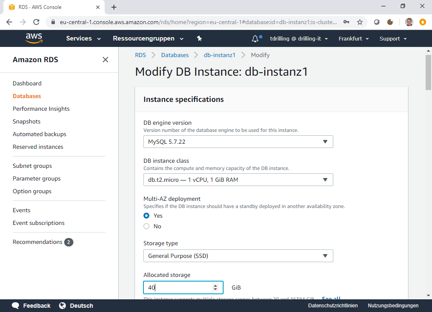
Task: Close the Amazon RDS sidebar panel
Action: point(105,60)
